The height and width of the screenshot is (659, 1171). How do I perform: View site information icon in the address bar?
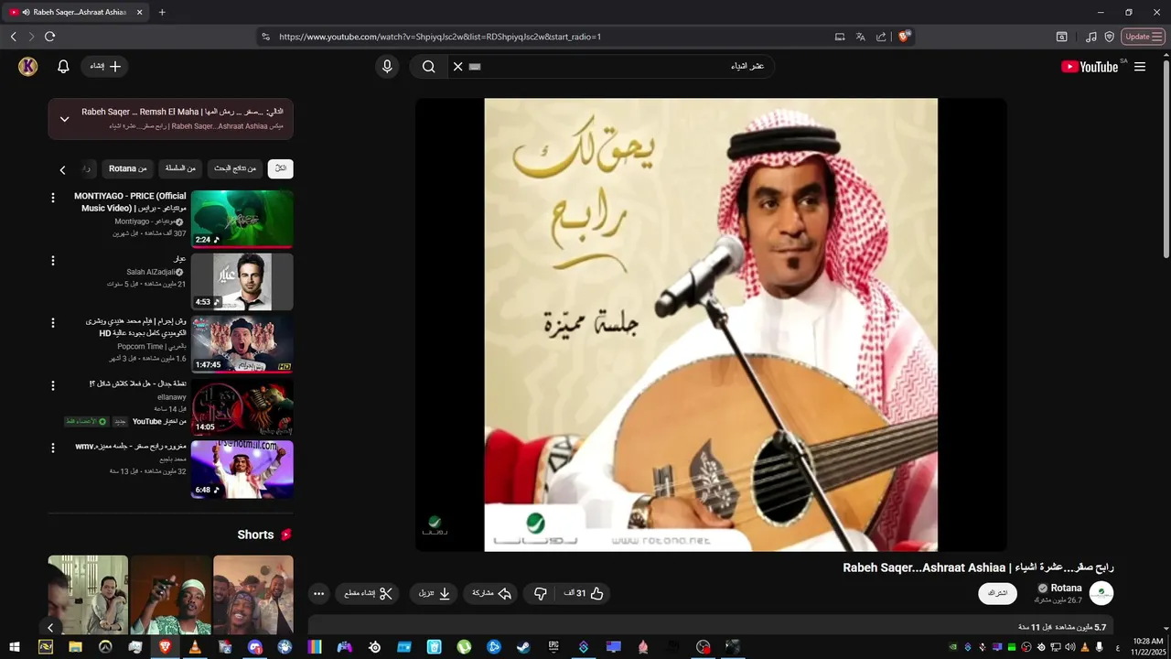pos(265,37)
